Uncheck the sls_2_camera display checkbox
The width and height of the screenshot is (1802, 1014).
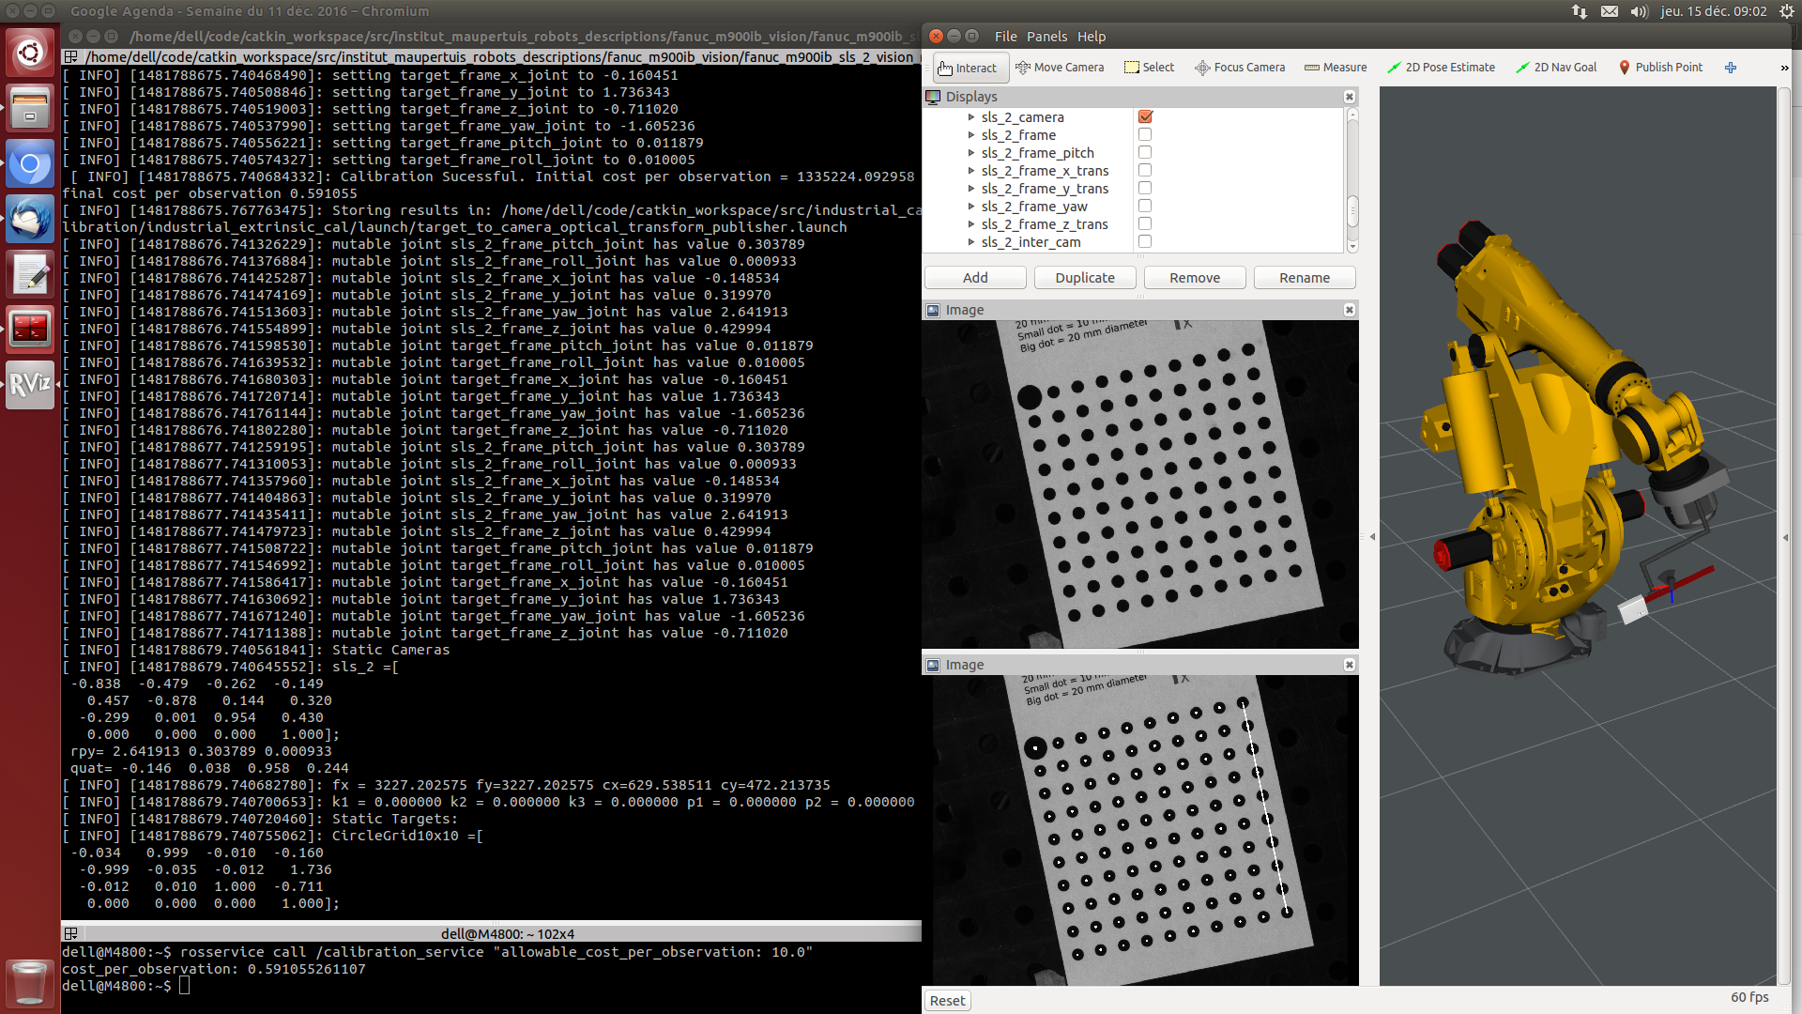(1145, 117)
